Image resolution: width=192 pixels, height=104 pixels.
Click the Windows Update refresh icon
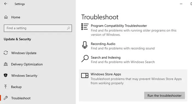click(6, 53)
